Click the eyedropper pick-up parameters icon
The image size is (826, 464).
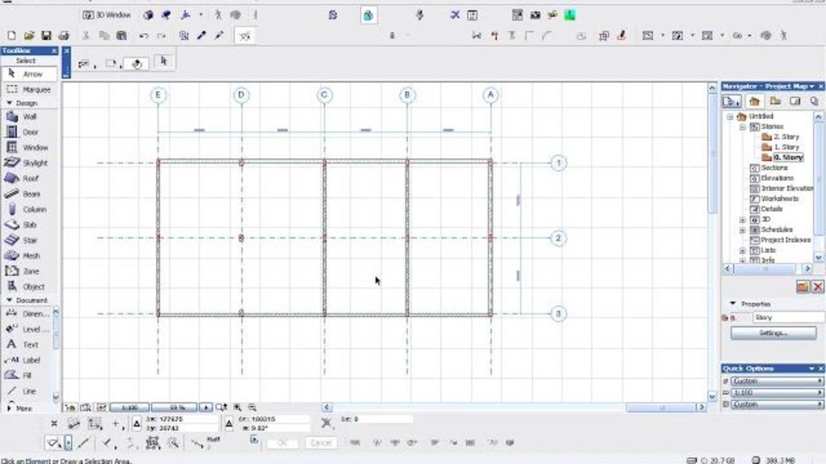point(201,36)
